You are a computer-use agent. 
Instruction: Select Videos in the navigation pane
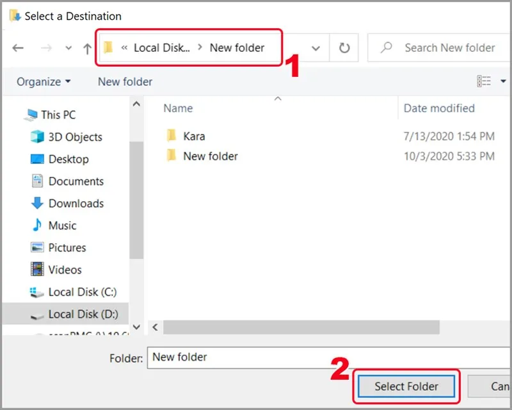(x=64, y=270)
